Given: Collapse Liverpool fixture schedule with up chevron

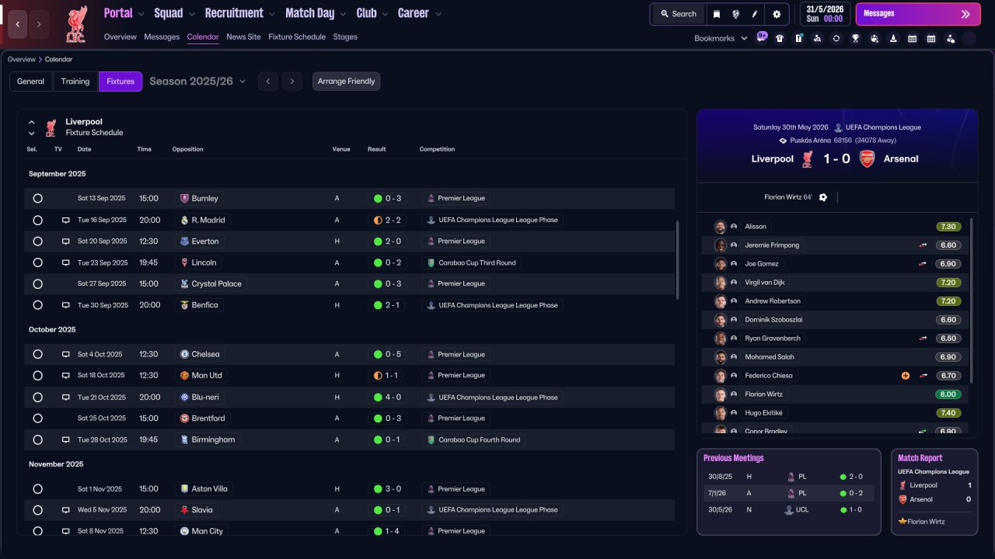Looking at the screenshot, I should click(x=32, y=122).
